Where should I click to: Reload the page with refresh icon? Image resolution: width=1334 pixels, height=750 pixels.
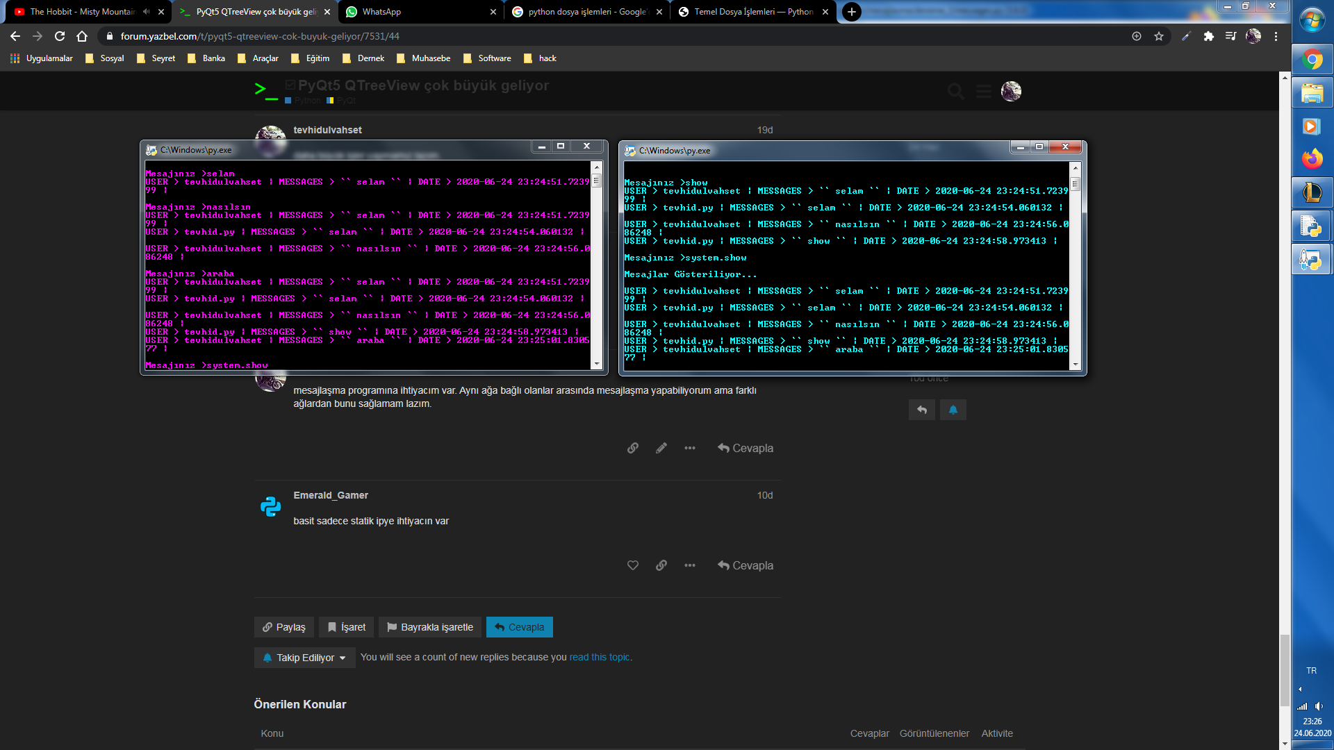(x=60, y=36)
